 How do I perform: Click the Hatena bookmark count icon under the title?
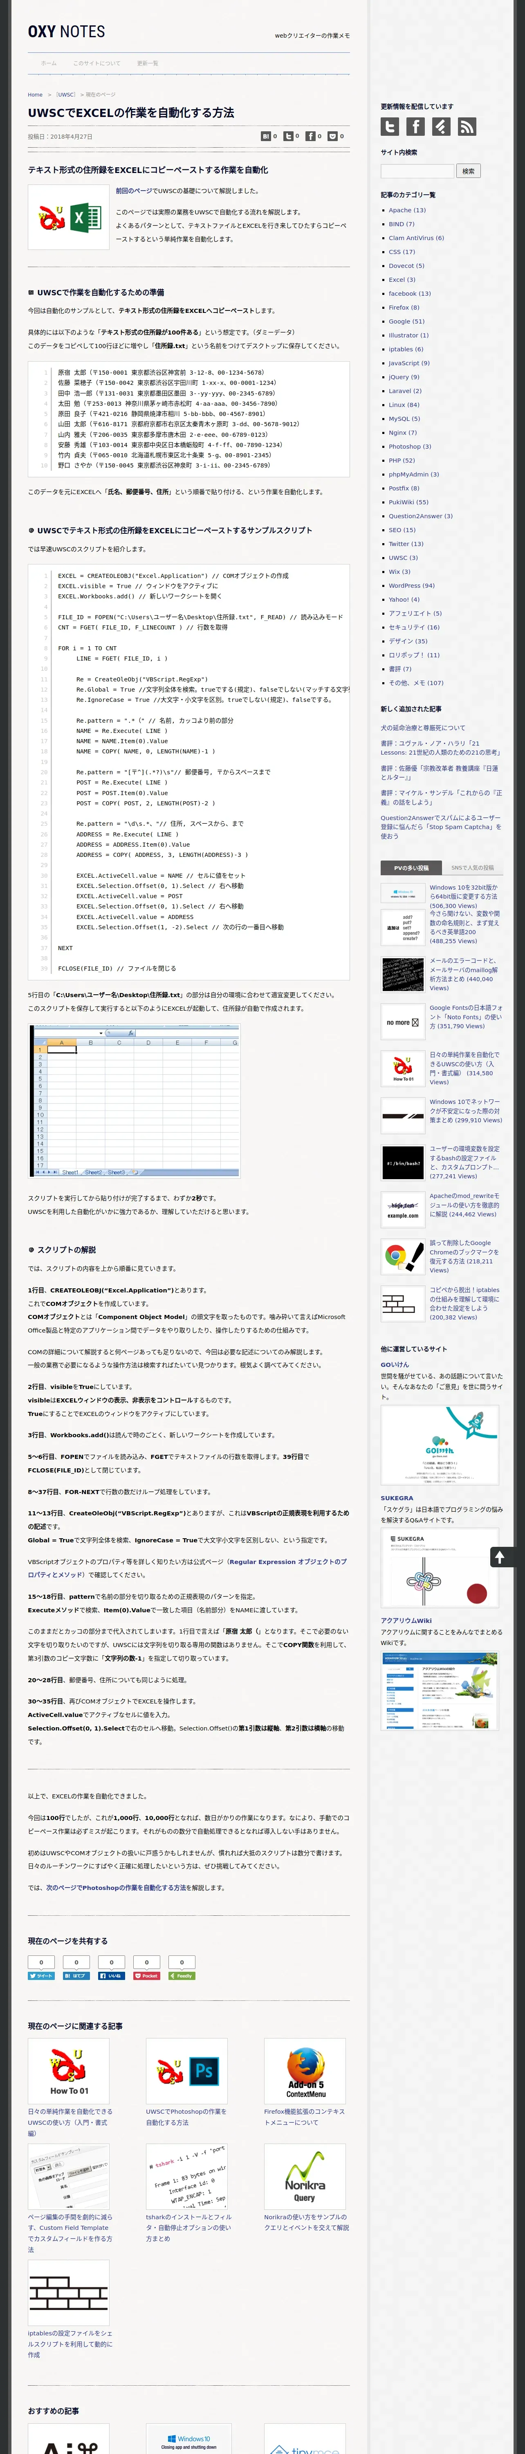coord(266,136)
